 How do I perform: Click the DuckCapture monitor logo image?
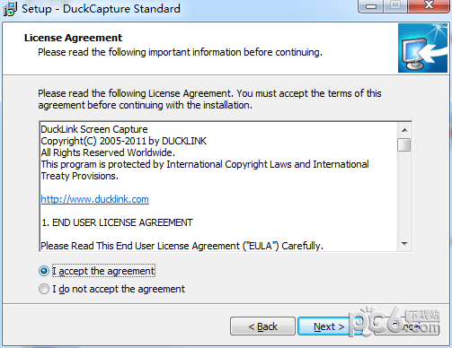pos(422,48)
